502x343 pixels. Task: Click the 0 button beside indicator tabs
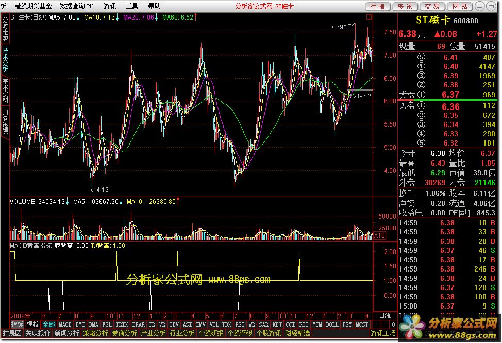(x=393, y=324)
